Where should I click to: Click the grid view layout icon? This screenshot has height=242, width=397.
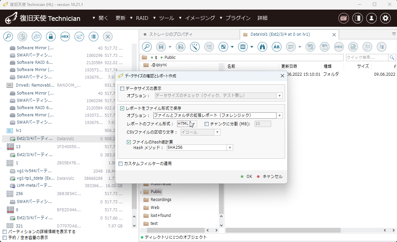click(223, 47)
